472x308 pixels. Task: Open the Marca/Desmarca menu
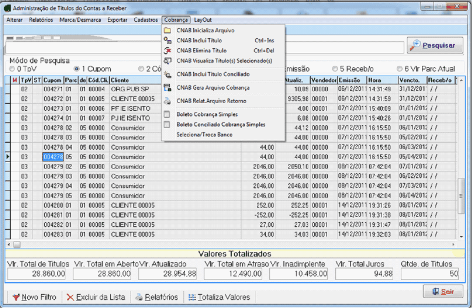pyautogui.click(x=80, y=20)
